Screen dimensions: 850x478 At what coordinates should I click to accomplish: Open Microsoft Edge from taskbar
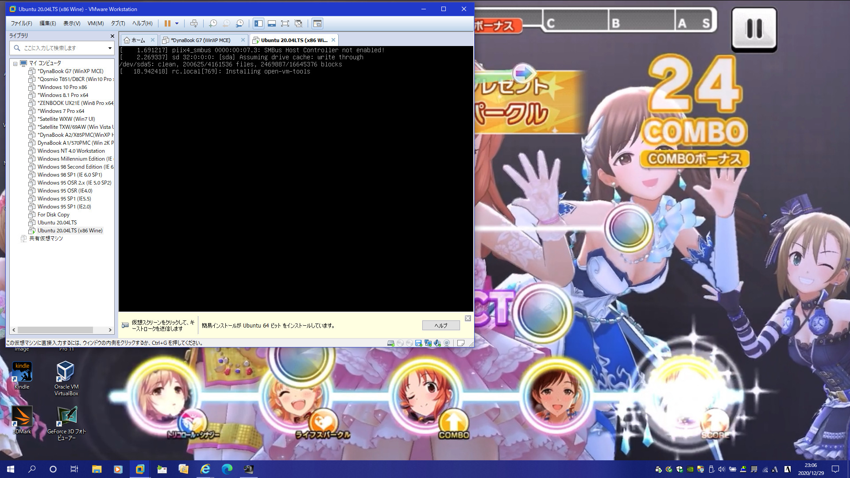click(227, 469)
